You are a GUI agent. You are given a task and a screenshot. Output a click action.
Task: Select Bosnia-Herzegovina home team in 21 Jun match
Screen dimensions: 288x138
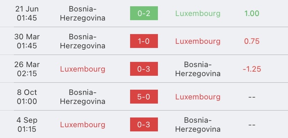coord(82,14)
